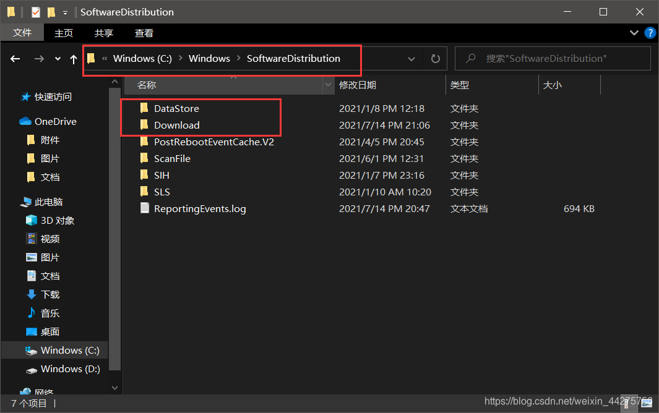Click the 2021/7/14 PM 21:06 date cell
Image resolution: width=659 pixels, height=413 pixels.
384,126
